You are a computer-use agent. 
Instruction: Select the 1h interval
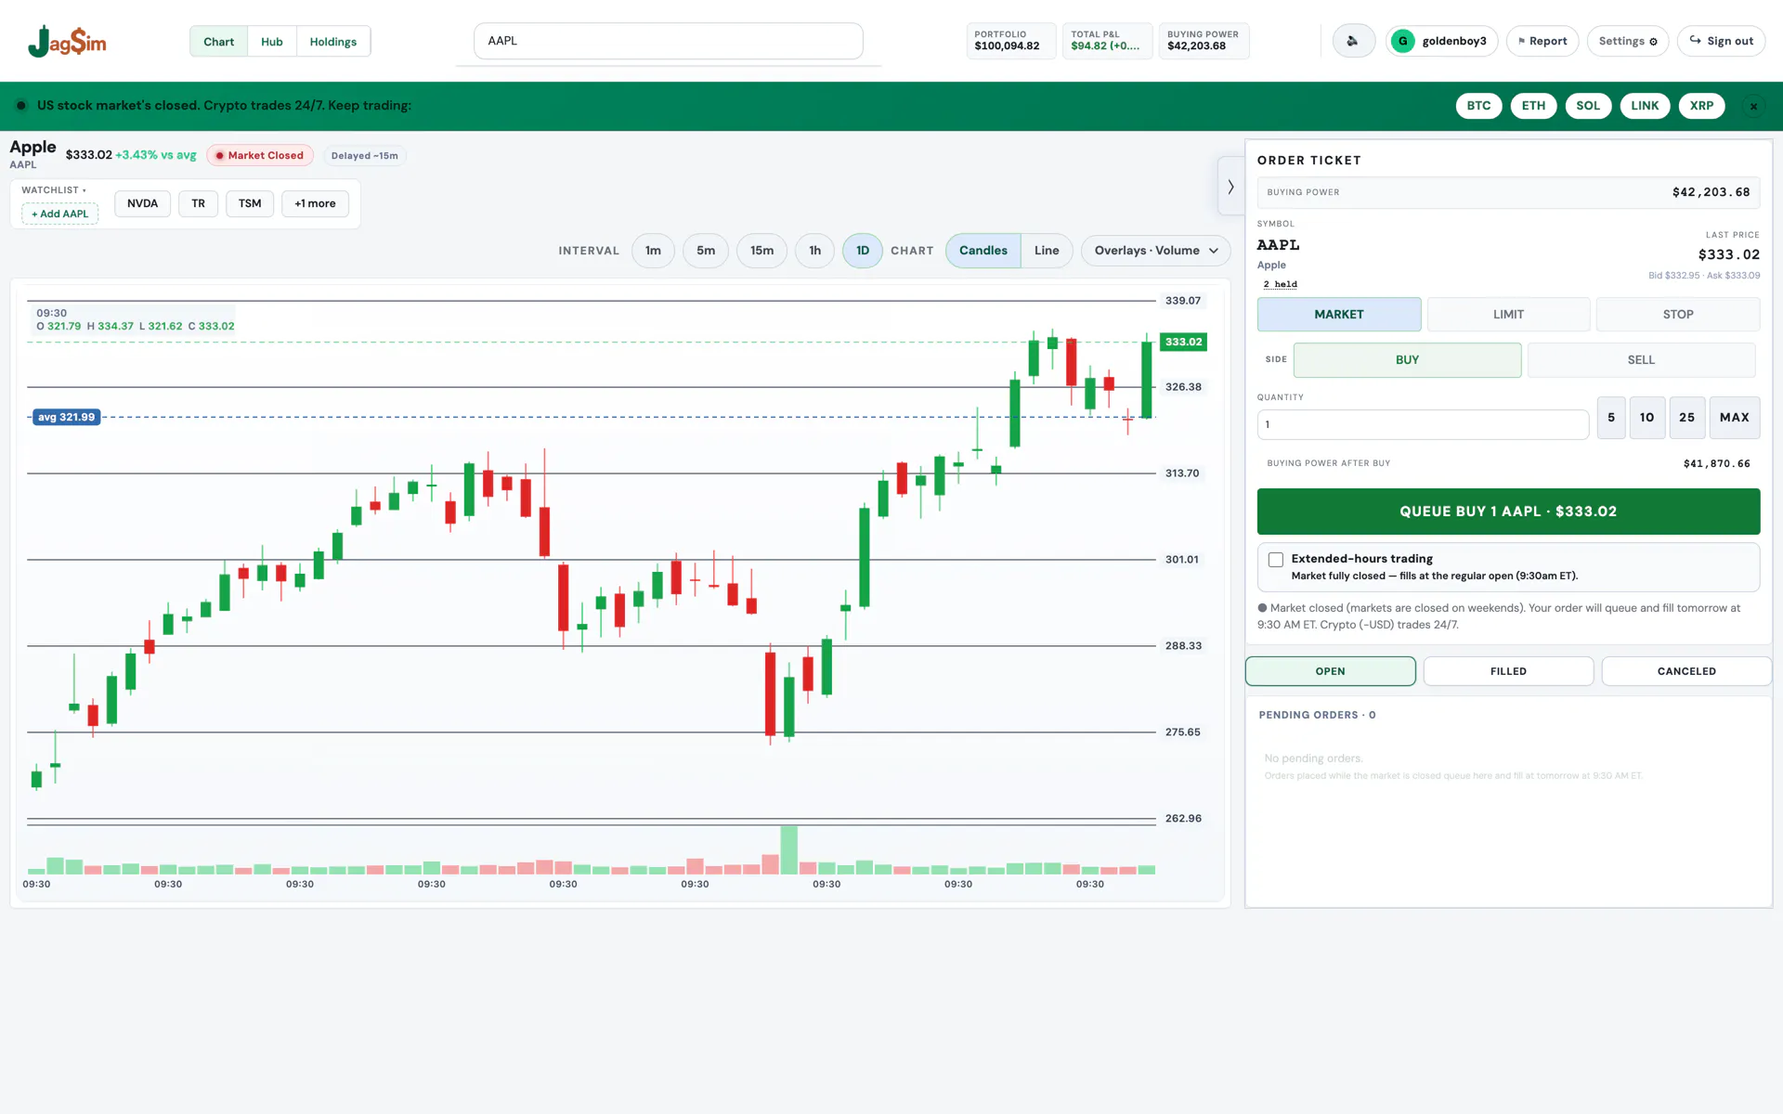(x=814, y=251)
